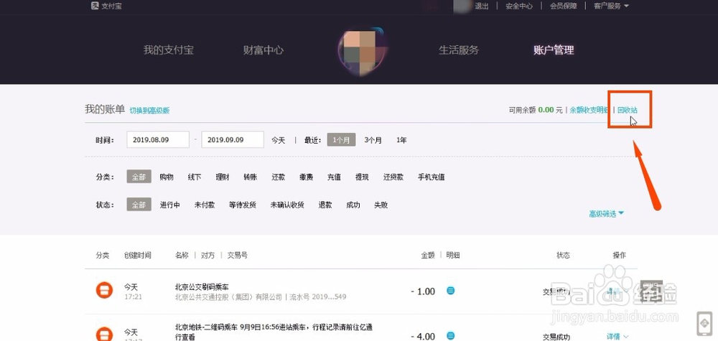The width and height of the screenshot is (718, 341).
Task: Filter category by 转账
Action: pyautogui.click(x=251, y=177)
